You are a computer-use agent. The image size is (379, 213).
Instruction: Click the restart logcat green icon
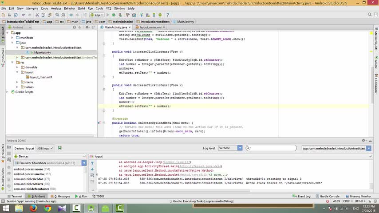click(60, 148)
